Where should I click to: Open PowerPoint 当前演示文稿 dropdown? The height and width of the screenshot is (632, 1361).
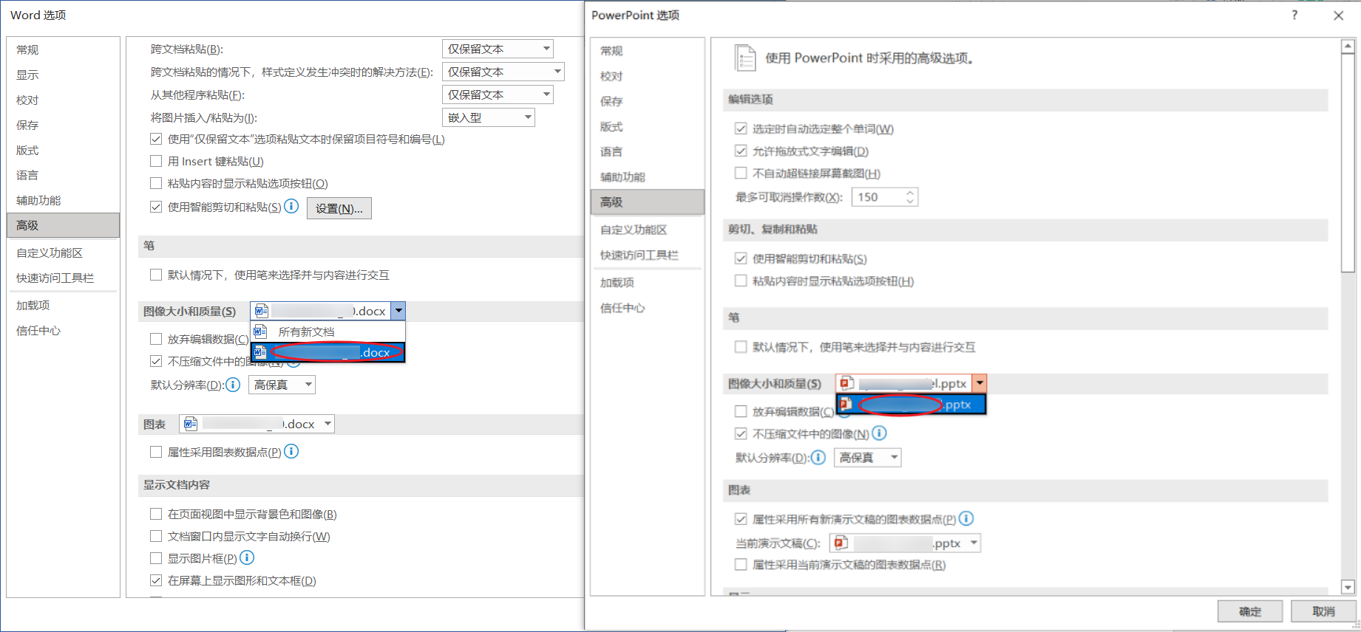[x=905, y=543]
